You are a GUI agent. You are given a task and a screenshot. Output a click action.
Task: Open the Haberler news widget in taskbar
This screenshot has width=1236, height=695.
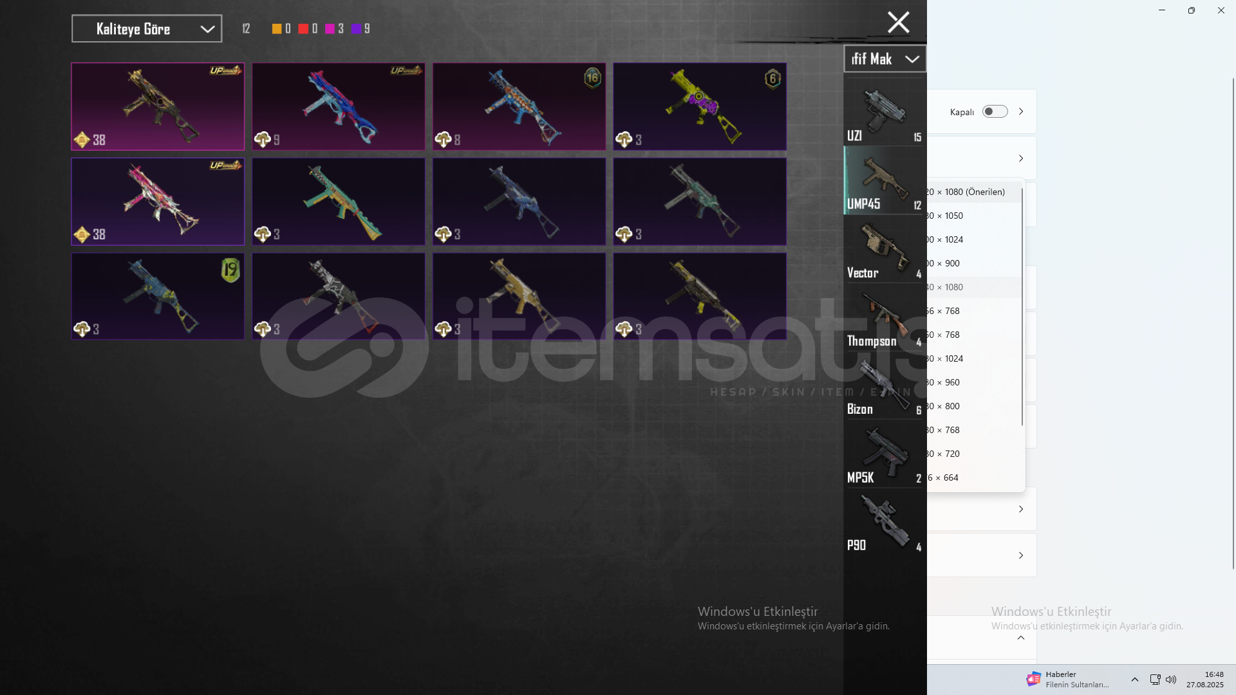(1067, 680)
